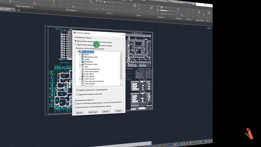Open a new drawing tab with plus button

pos(18,10)
